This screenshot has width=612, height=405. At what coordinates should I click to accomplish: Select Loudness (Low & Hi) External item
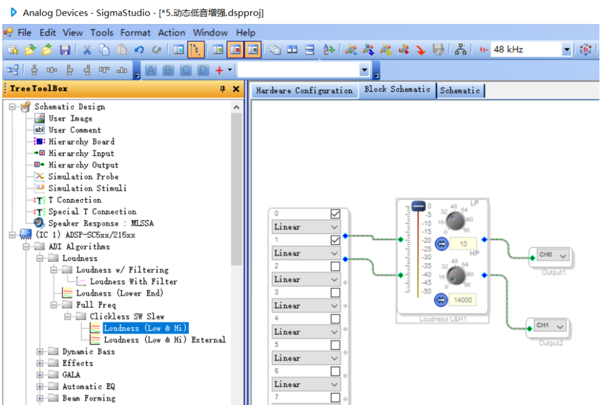tap(165, 340)
